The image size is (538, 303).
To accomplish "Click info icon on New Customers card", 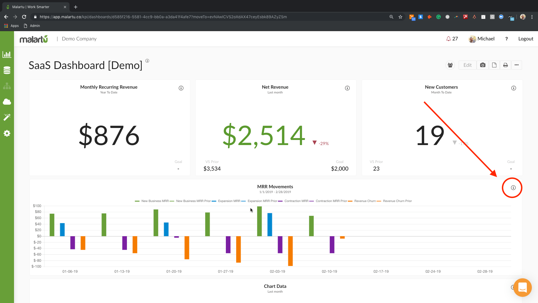I will (x=514, y=88).
